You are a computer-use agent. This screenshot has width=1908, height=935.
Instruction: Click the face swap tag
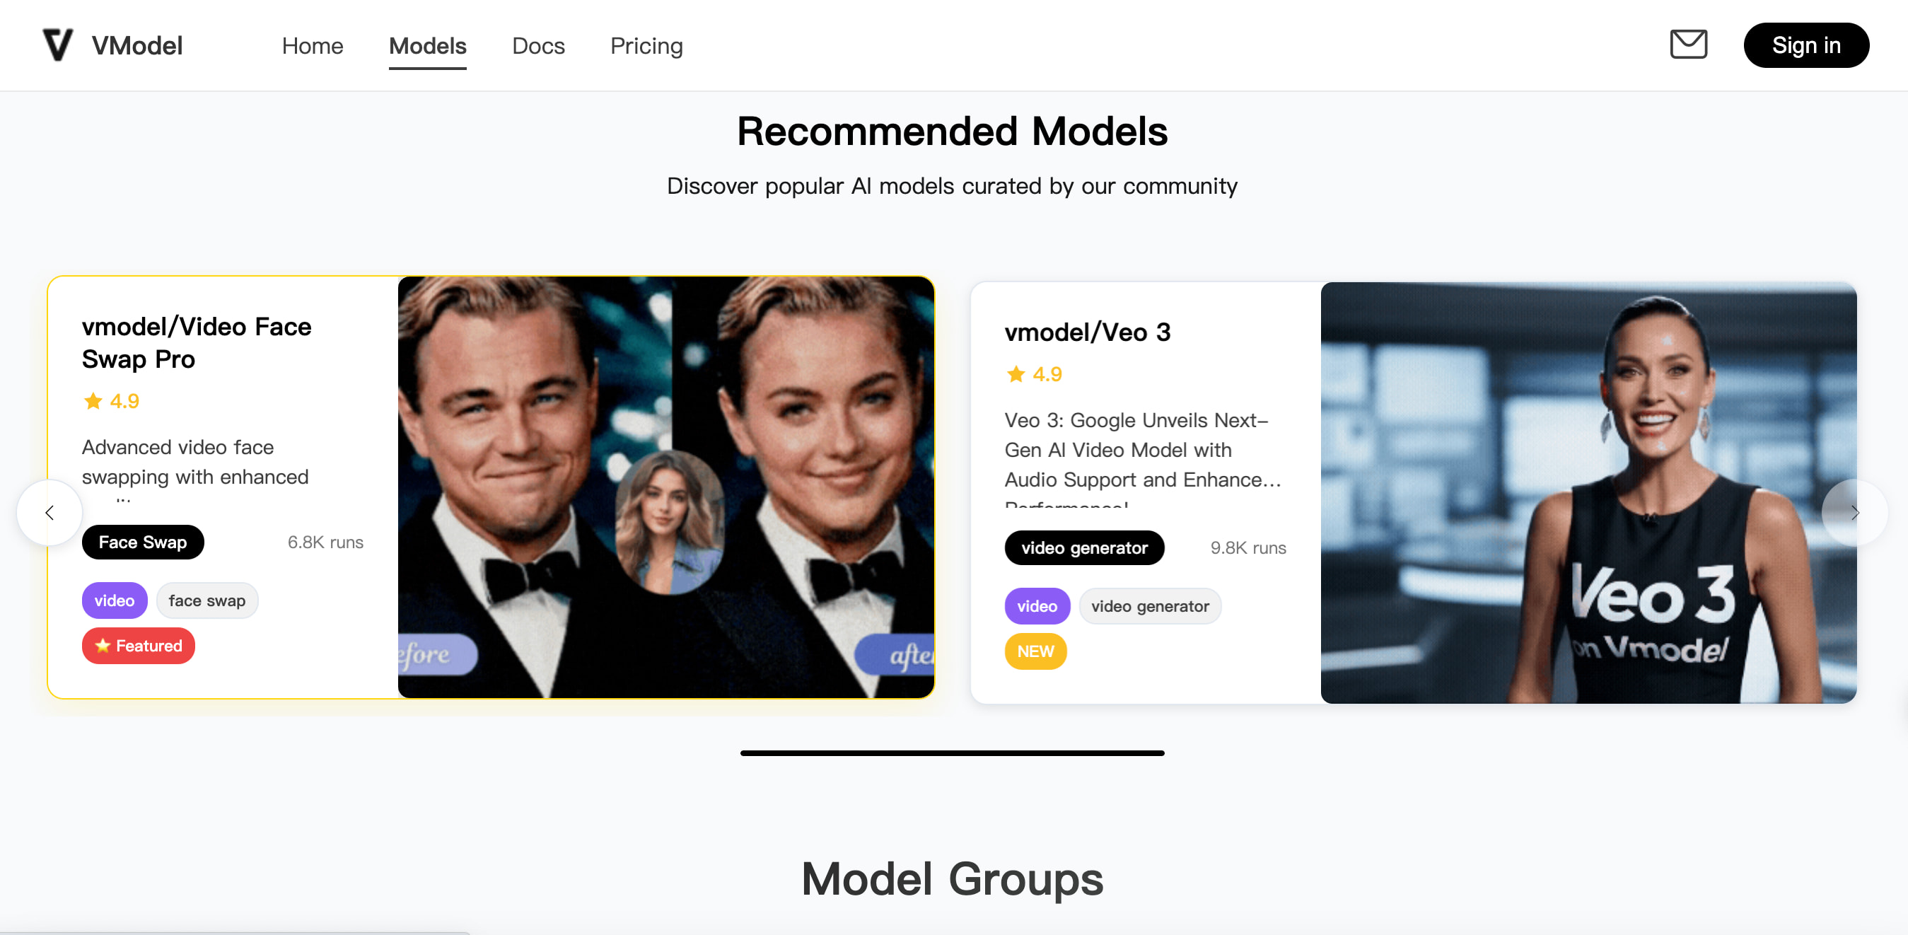tap(206, 600)
